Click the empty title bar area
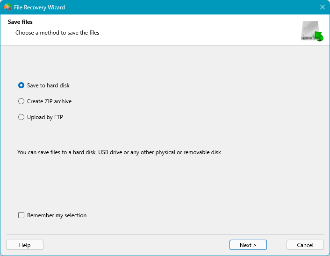The image size is (330, 256). (187, 7)
